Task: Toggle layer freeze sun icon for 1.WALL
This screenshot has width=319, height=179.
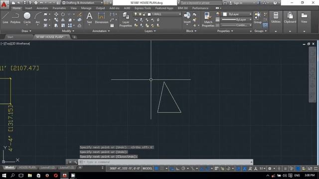Action: 140,14
